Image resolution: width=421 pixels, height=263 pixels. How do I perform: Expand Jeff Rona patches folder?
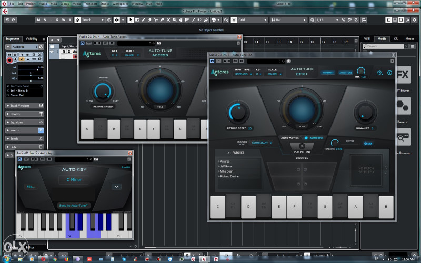225,166
